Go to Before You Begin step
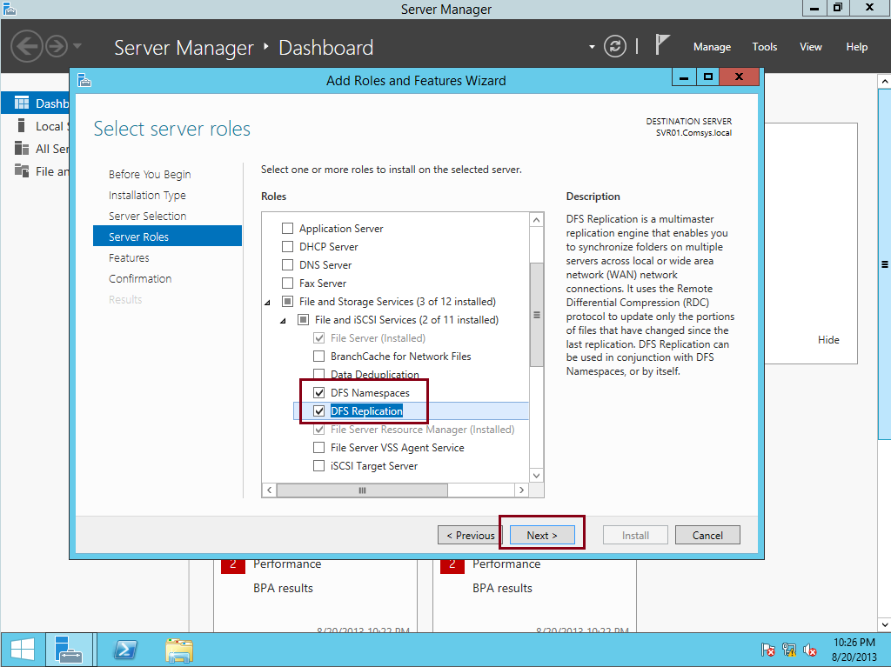891x667 pixels. click(x=150, y=175)
